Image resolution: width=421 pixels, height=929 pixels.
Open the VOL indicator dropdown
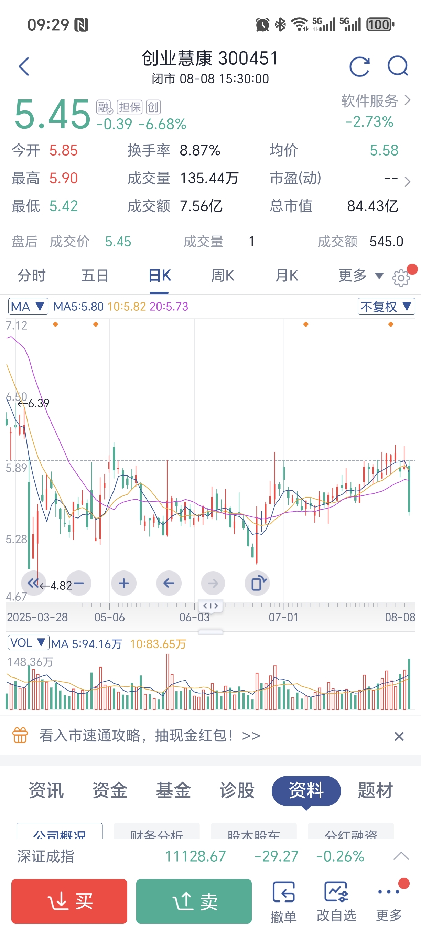pyautogui.click(x=29, y=643)
